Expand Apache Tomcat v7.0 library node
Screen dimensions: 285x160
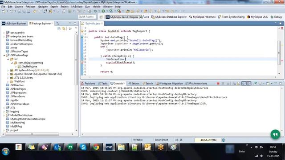pos(8,74)
